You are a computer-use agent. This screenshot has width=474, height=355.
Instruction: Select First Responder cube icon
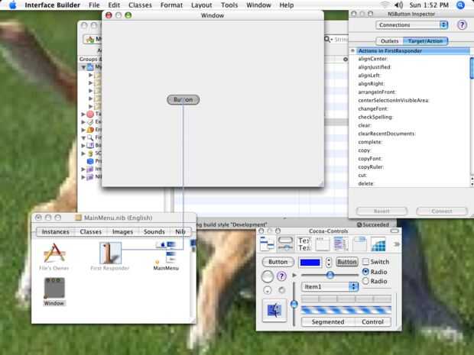110,253
